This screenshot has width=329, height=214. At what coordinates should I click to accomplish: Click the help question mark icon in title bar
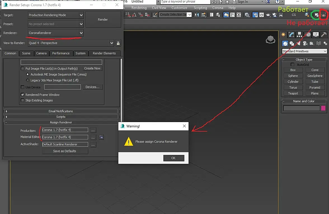(278, 2)
